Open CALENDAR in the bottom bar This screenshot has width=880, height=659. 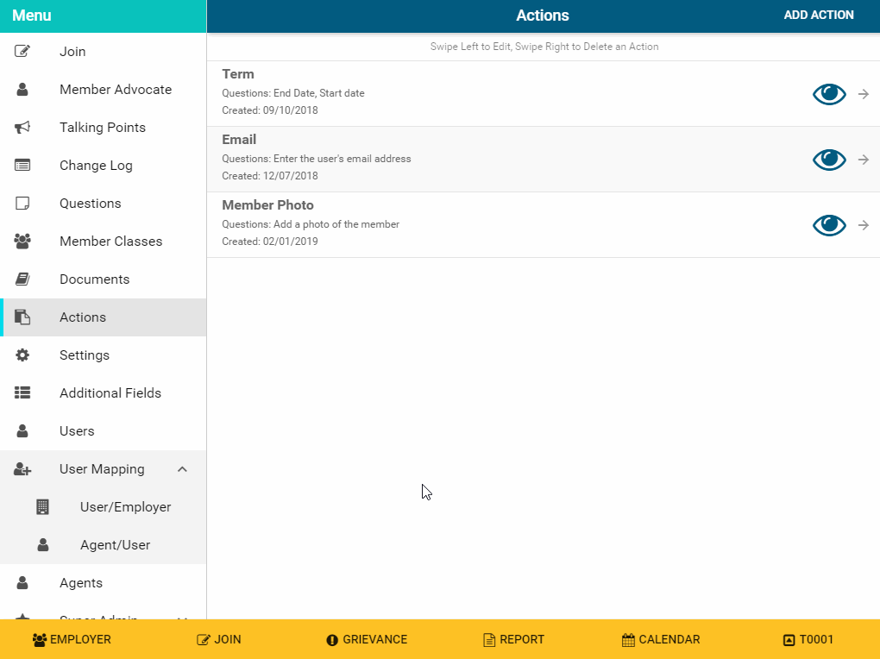[x=661, y=640]
